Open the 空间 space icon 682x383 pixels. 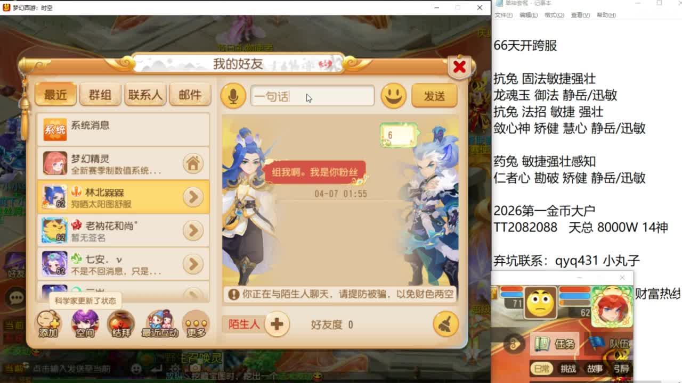point(85,324)
